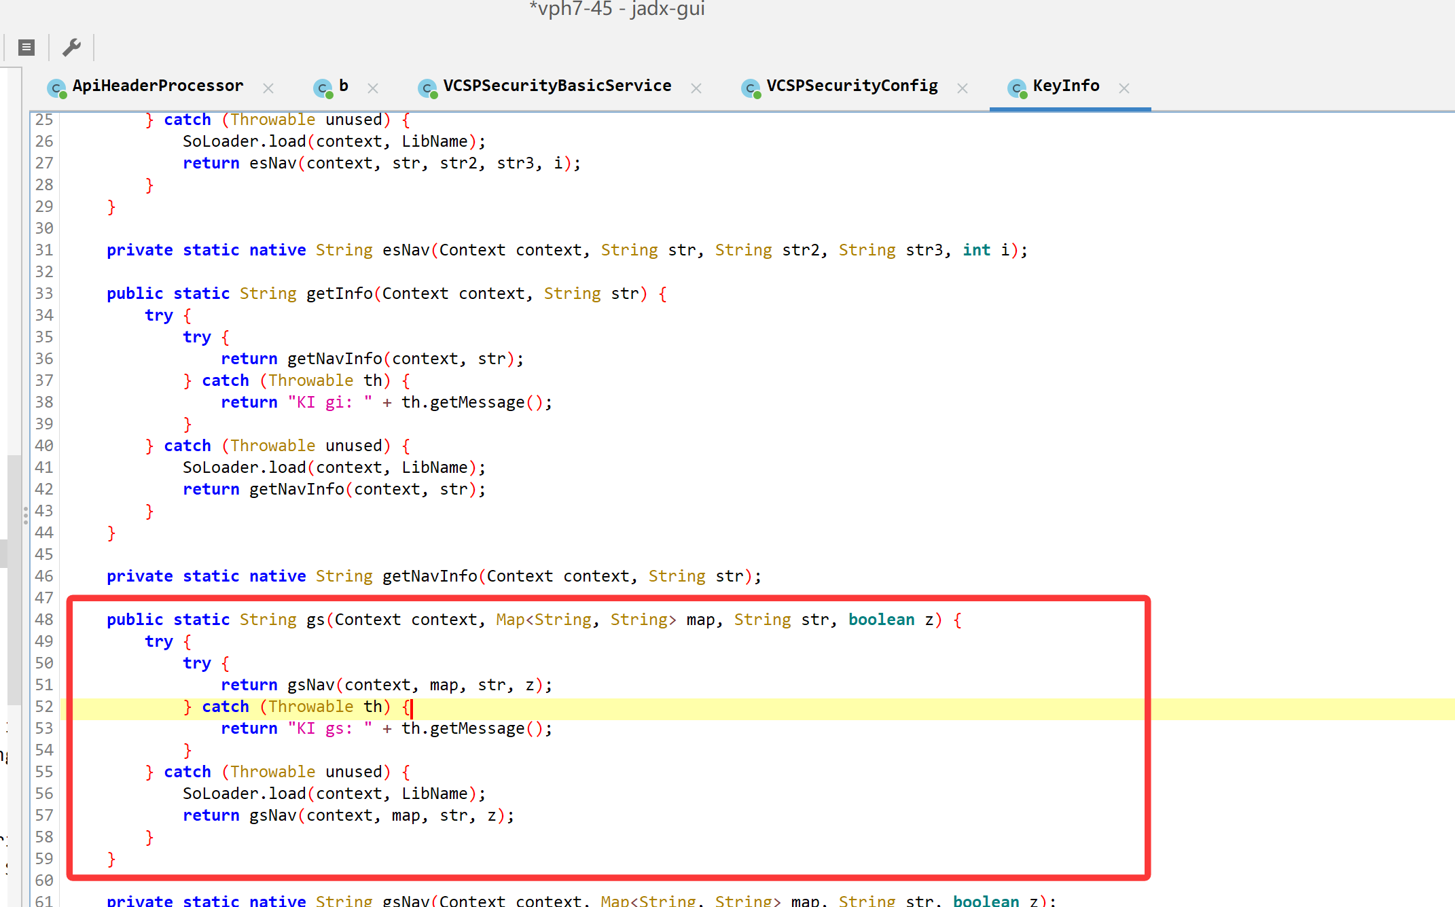Screen dimensions: 1455x907
Task: Click getNavInfo in native declaration line 46
Action: click(x=430, y=576)
